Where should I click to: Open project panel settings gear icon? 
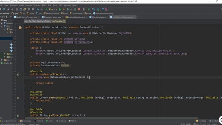pos(7,17)
